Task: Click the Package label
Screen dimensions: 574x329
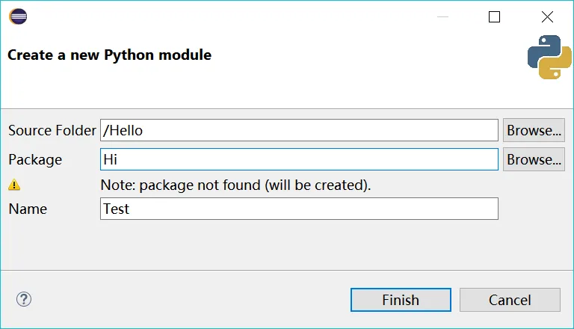Action: 35,159
